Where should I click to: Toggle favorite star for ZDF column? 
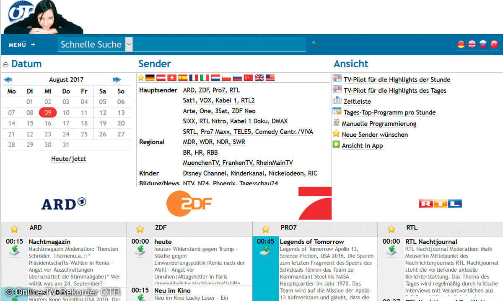coord(140,229)
